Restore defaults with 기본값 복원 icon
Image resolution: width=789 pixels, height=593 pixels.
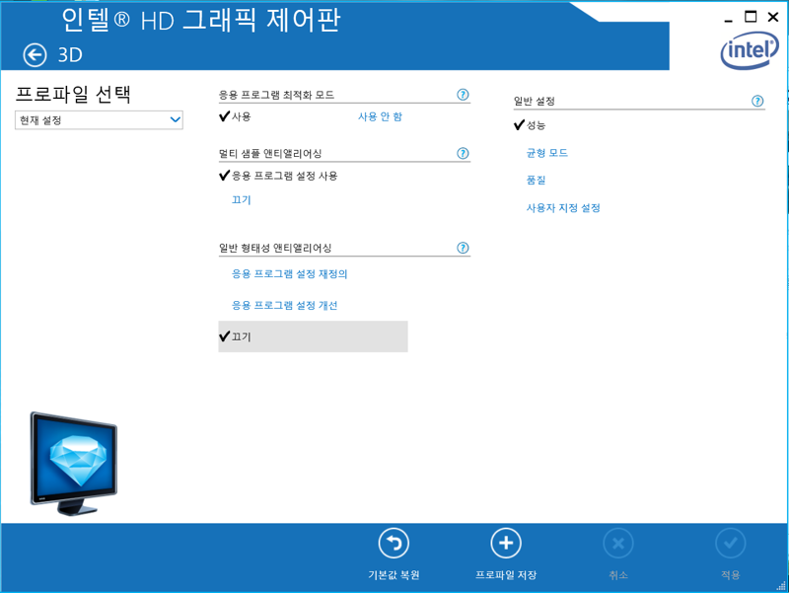394,543
